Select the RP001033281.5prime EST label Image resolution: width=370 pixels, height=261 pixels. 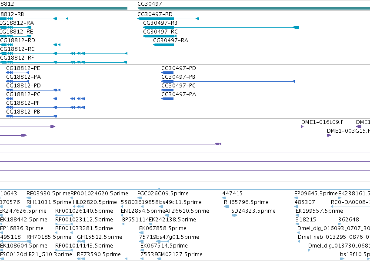[x=84, y=228]
